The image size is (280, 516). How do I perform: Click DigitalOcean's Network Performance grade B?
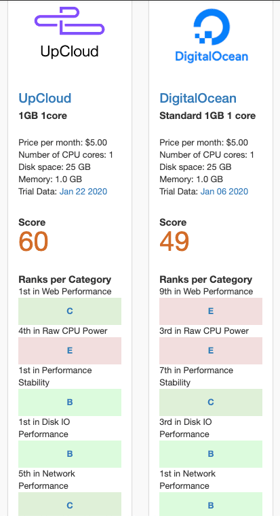[211, 504]
